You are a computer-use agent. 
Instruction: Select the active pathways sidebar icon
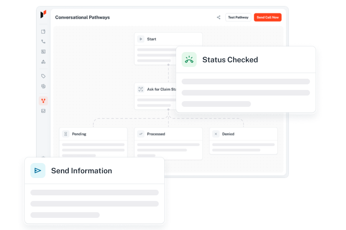(x=43, y=101)
